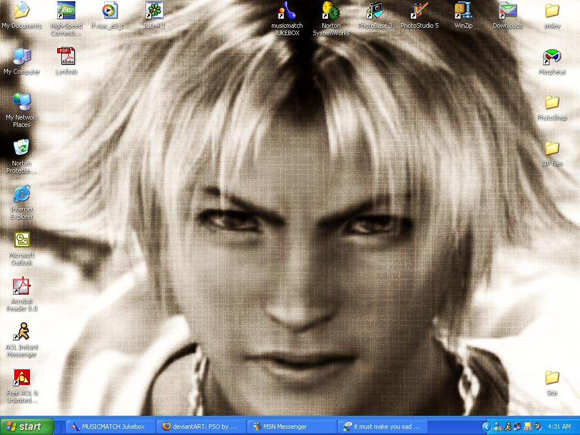The width and height of the screenshot is (580, 435).
Task: Click the AIM running man tray icon
Action: (x=508, y=427)
